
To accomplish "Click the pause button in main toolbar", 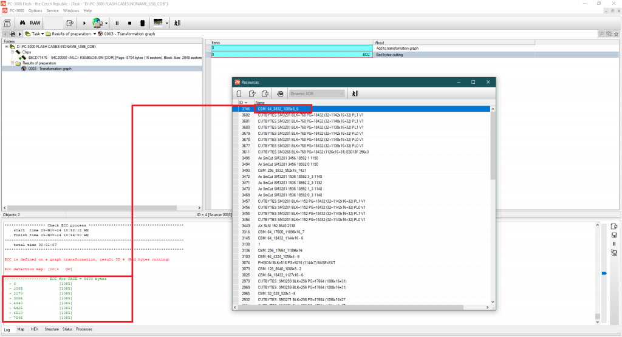I will click(x=117, y=23).
